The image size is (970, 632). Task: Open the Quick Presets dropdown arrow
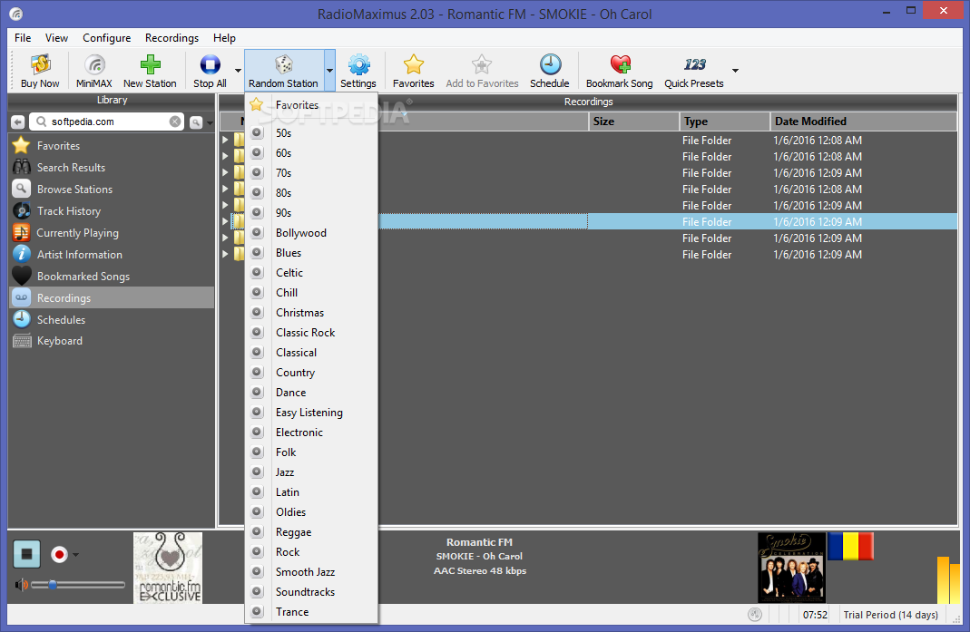[735, 71]
